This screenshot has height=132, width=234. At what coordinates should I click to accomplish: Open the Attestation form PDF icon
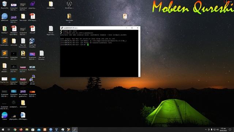14,30
